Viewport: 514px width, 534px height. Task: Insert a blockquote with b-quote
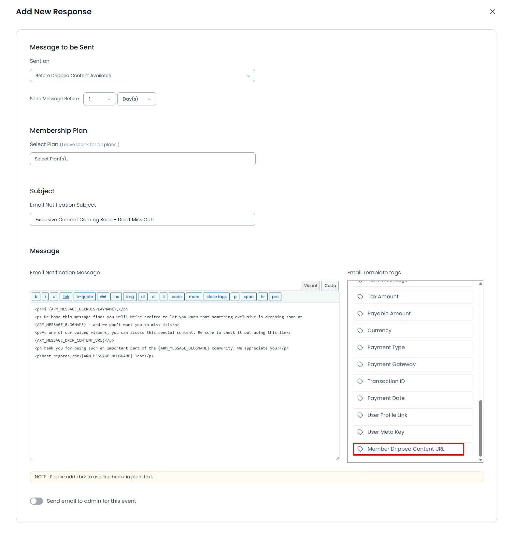[84, 296]
